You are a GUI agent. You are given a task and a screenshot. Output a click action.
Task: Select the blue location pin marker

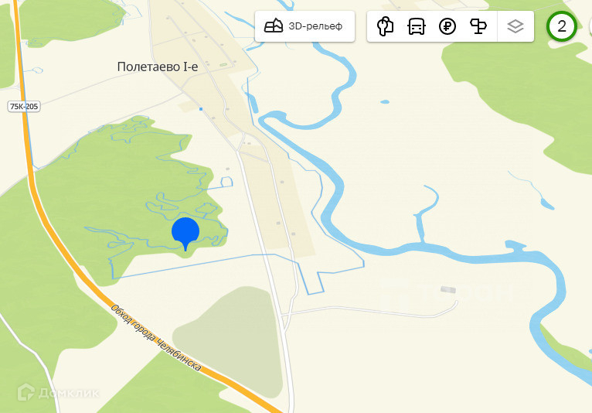click(185, 234)
